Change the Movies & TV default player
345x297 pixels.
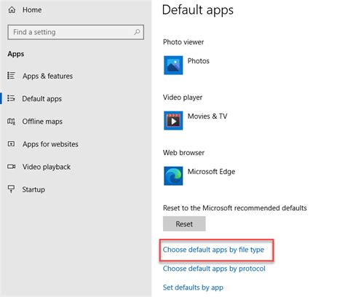point(207,116)
